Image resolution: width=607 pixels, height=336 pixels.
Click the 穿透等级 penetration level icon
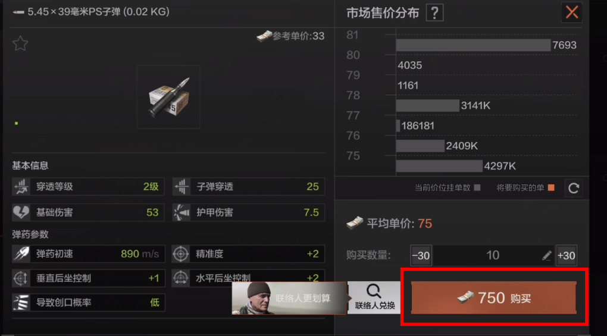point(21,187)
